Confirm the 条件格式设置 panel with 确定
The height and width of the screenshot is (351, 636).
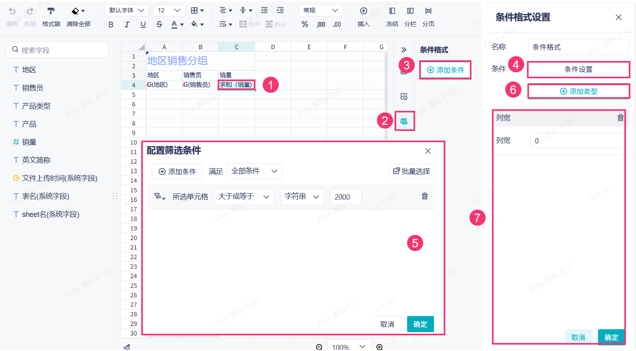click(x=611, y=337)
